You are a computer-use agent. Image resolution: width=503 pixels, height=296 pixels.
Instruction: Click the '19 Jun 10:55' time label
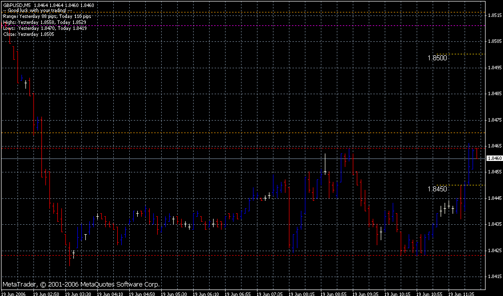pos(429,294)
